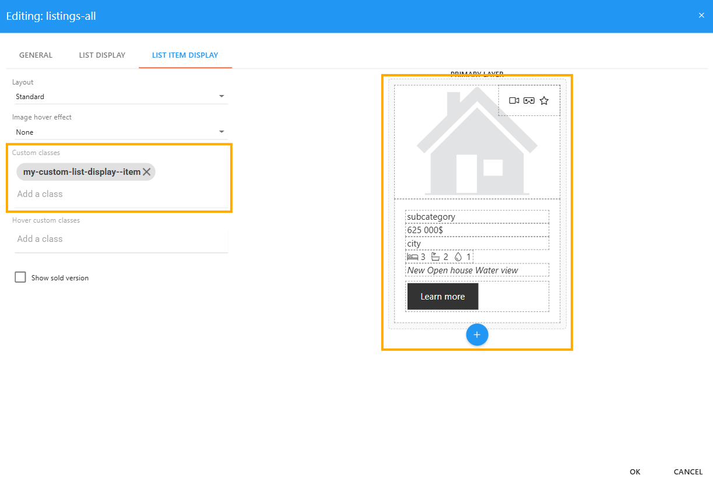Click the video camera icon on listing preview
The width and height of the screenshot is (713, 482).
tap(514, 101)
